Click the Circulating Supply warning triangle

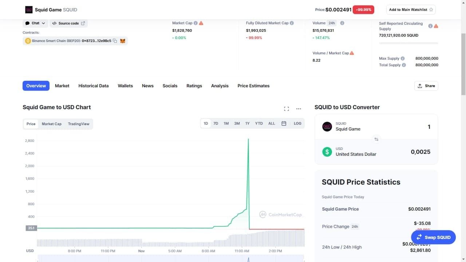click(x=436, y=26)
